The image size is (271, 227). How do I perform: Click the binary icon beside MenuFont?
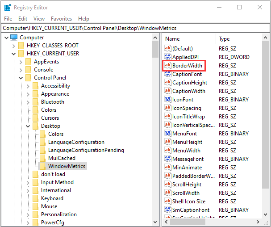pyautogui.click(x=168, y=134)
